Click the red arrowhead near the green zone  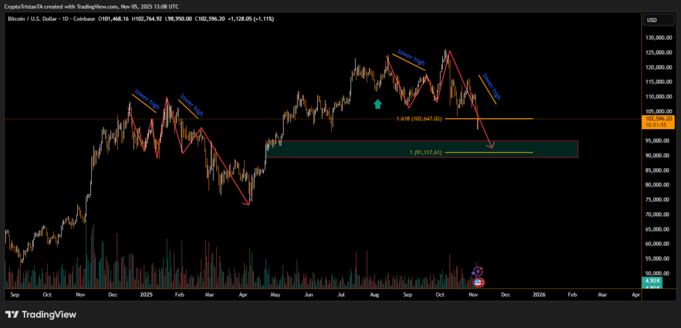pyautogui.click(x=491, y=146)
